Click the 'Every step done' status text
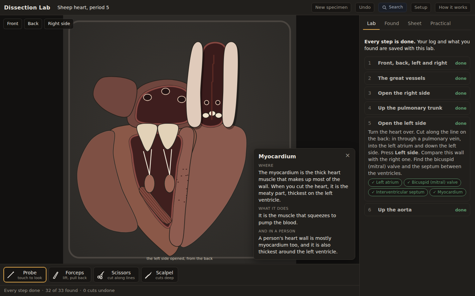Screen dimensions: 475x296 [x=22, y=290]
